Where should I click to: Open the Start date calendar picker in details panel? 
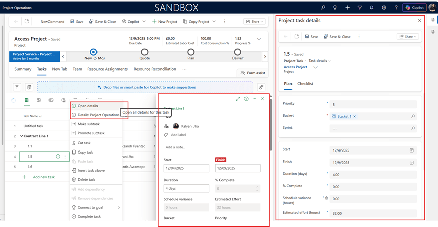[412, 150]
